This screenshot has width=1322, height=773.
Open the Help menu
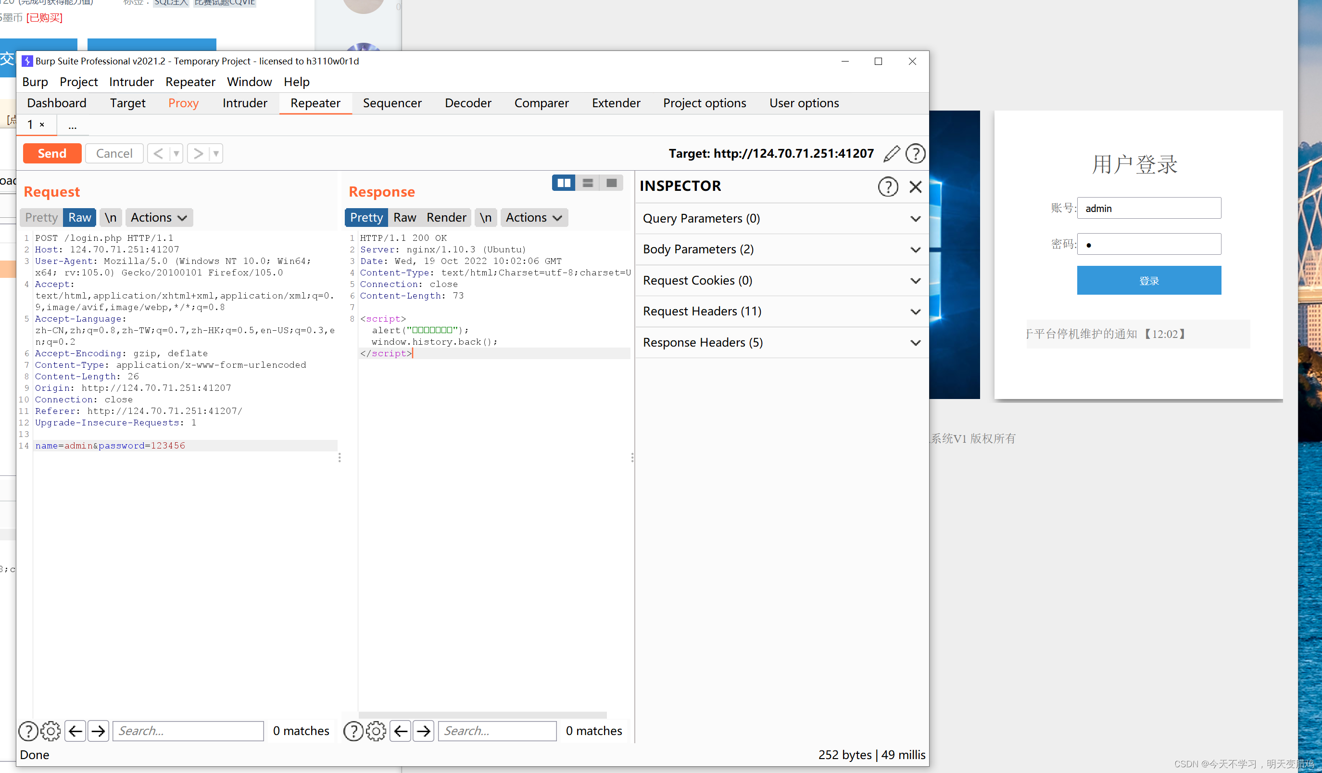coord(296,82)
